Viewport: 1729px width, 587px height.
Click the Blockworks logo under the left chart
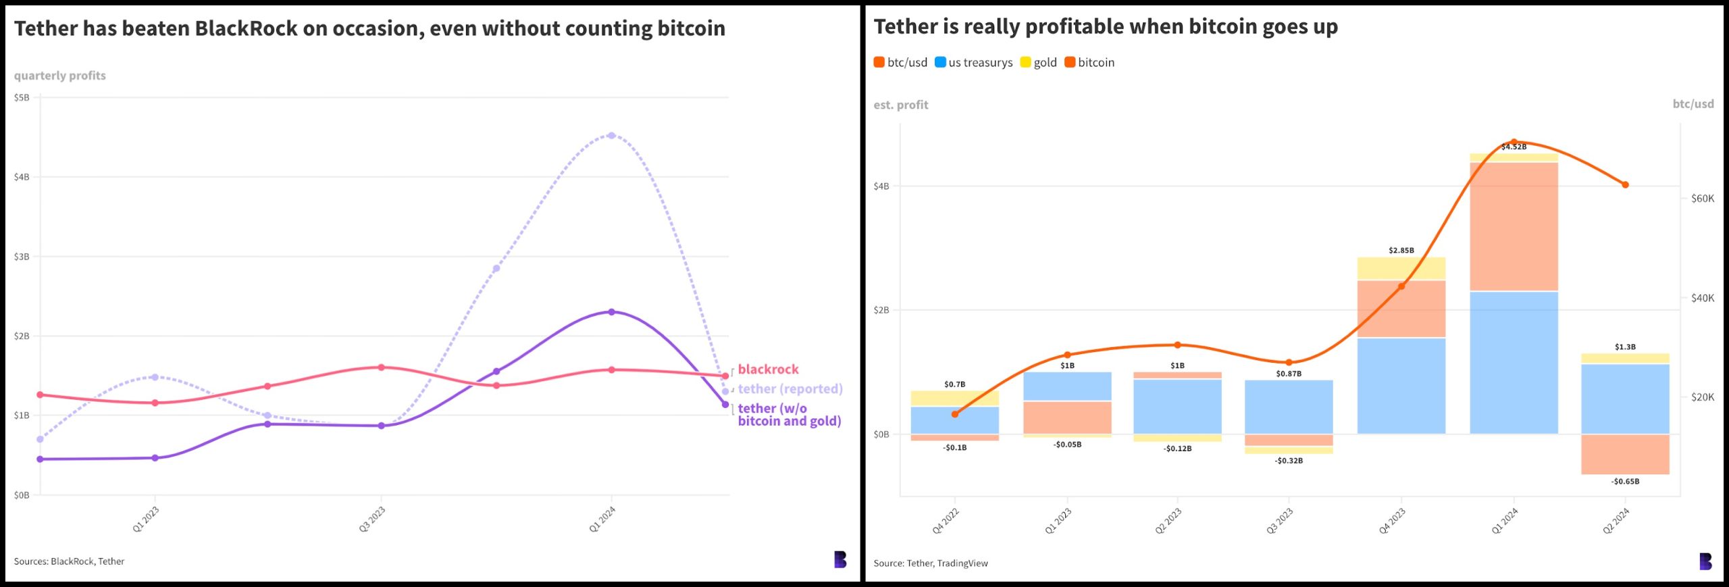click(840, 559)
